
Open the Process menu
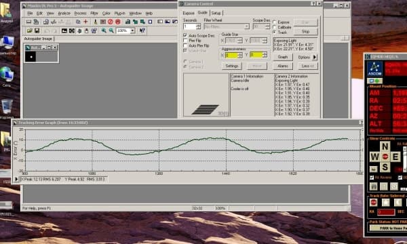tap(80, 14)
